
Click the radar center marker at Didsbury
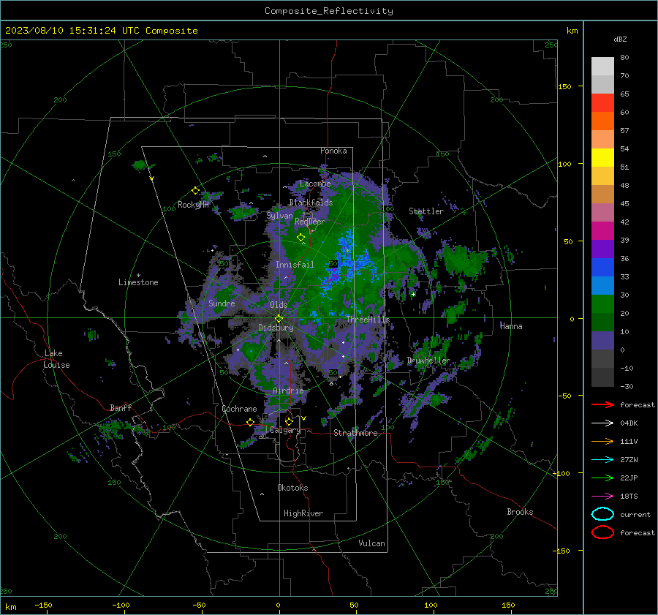279,319
